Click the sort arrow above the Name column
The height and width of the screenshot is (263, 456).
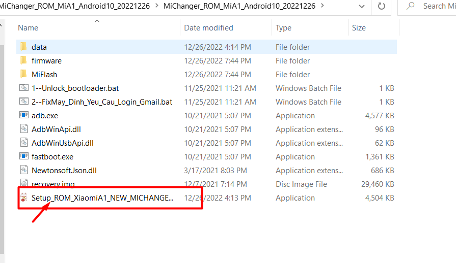click(97, 21)
